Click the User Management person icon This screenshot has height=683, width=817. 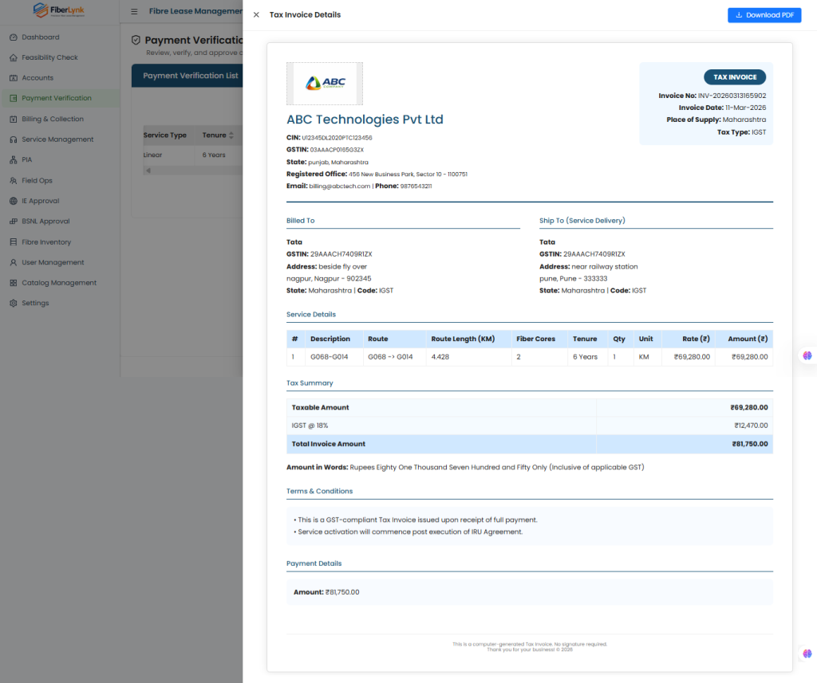point(14,262)
